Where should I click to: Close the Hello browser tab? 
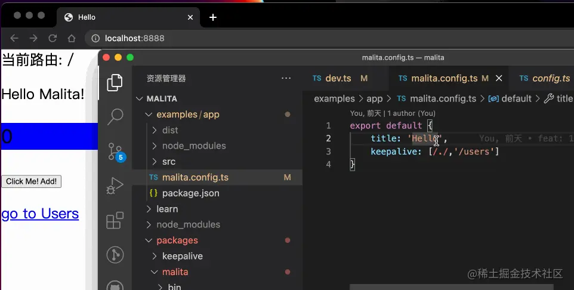pyautogui.click(x=190, y=17)
